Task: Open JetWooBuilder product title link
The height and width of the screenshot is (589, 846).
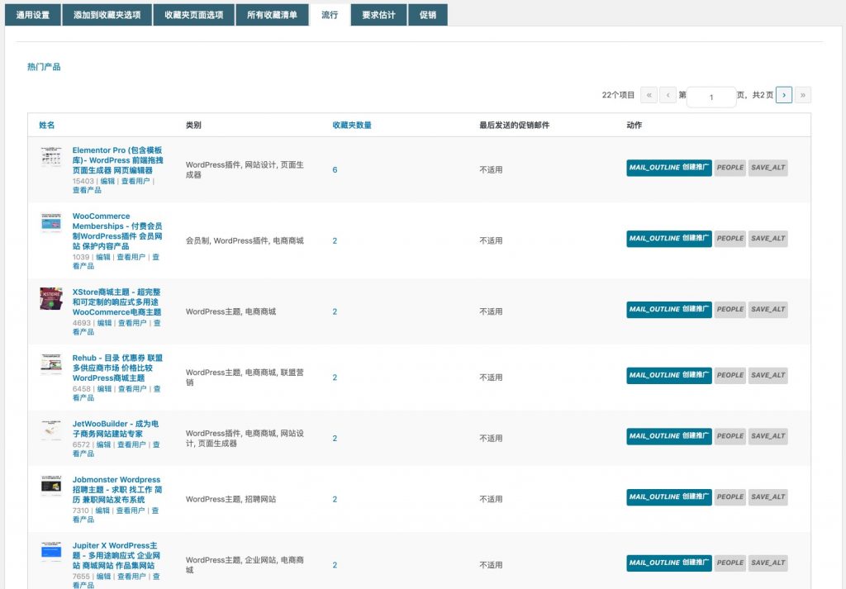Action: [x=116, y=429]
